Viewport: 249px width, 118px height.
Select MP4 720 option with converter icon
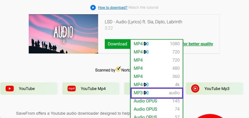[x=157, y=52]
